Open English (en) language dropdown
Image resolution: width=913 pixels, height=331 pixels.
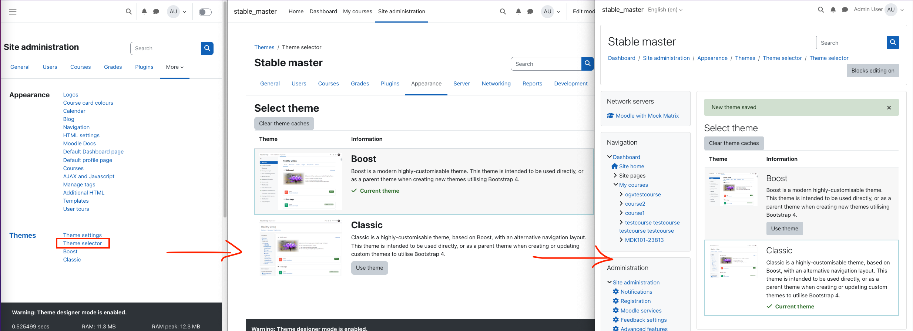pyautogui.click(x=665, y=10)
